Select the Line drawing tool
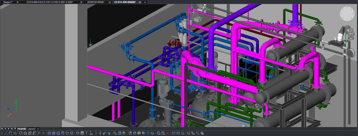 [6, 133]
